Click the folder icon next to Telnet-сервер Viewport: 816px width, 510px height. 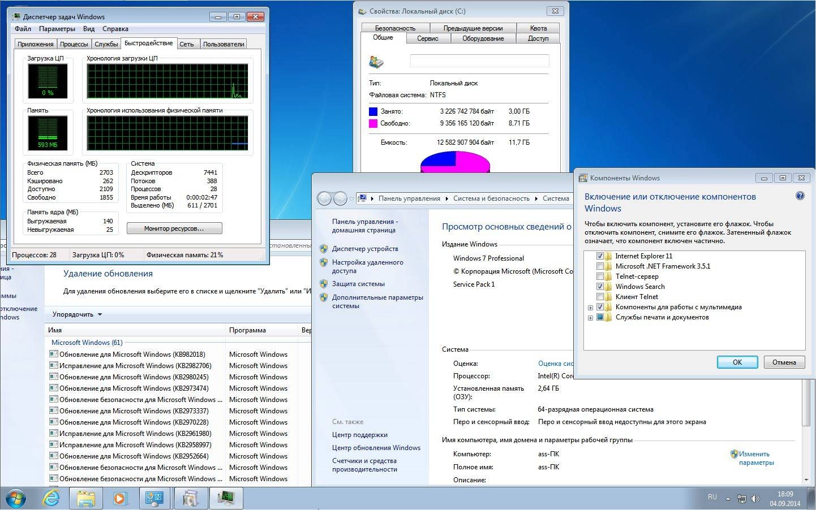[609, 276]
